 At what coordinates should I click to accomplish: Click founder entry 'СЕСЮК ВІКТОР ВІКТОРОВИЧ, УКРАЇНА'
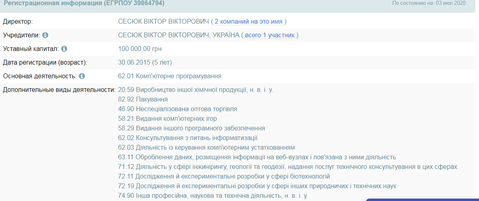point(179,35)
